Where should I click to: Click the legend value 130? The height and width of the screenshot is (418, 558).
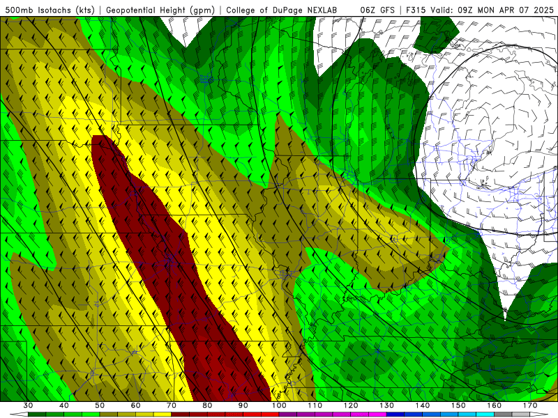(x=386, y=405)
